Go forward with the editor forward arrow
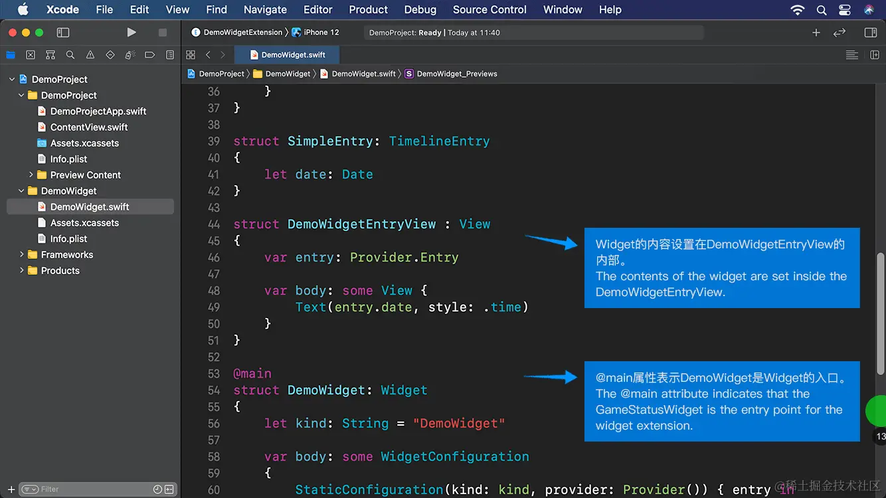 point(222,55)
